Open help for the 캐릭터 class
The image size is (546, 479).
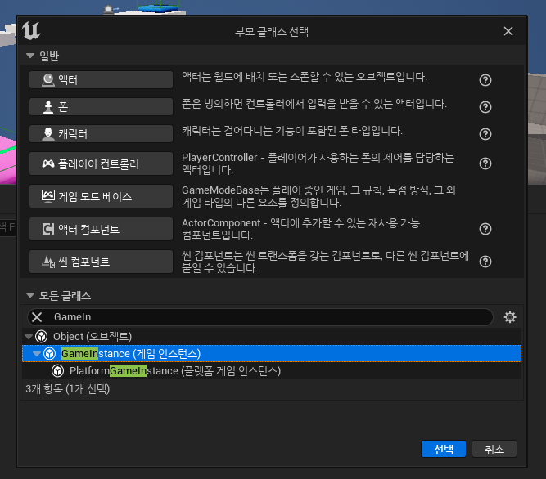485,134
